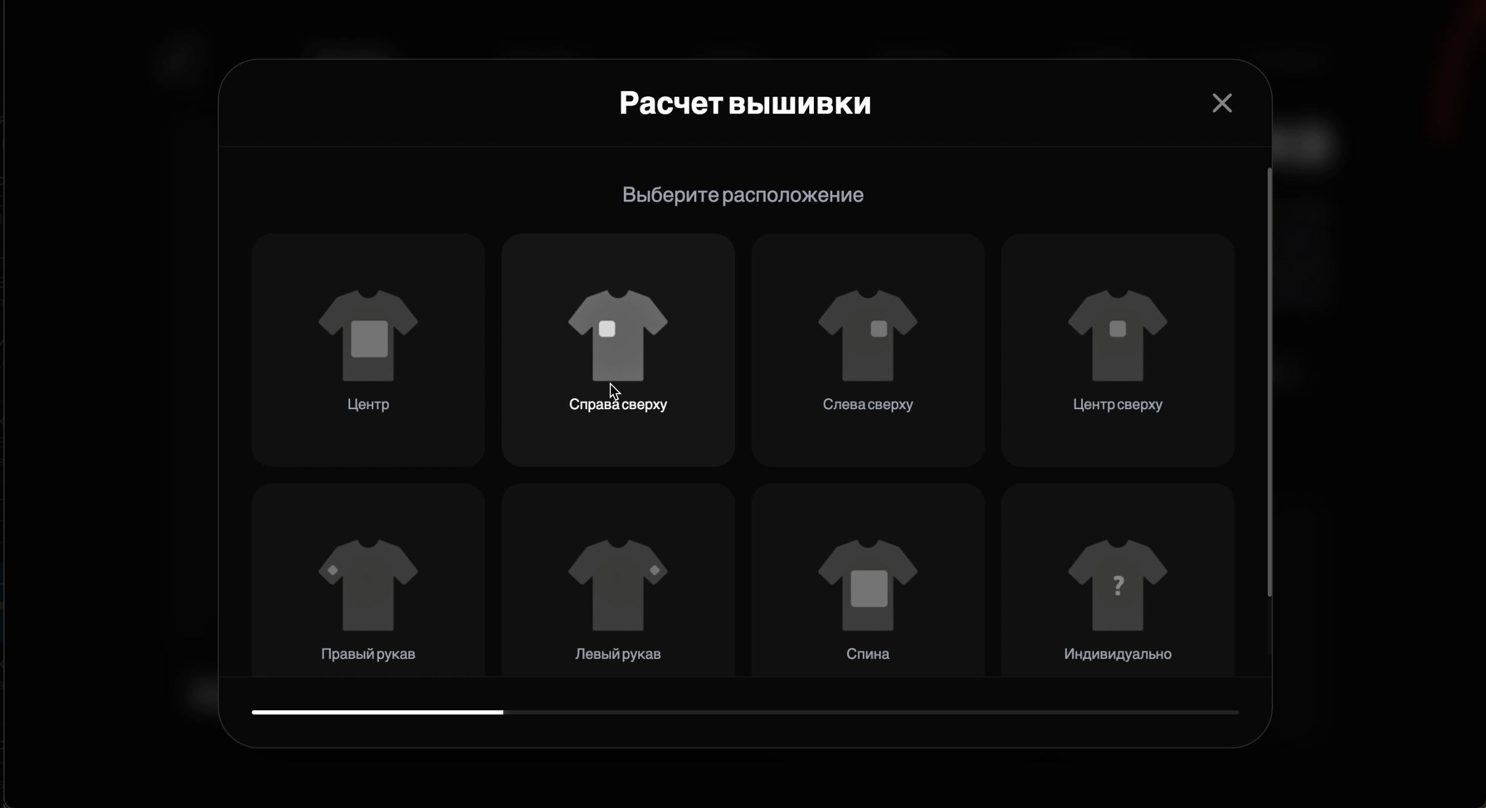Click the centered chest print t-shirt image
Image resolution: width=1486 pixels, height=808 pixels.
[367, 334]
